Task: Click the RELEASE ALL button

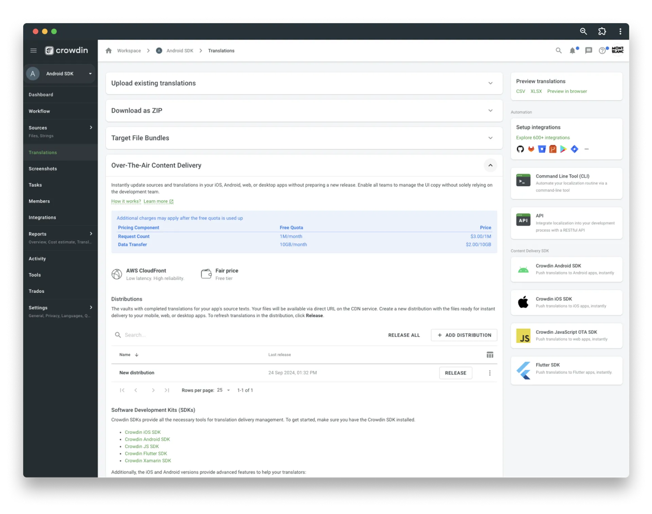Action: 404,335
